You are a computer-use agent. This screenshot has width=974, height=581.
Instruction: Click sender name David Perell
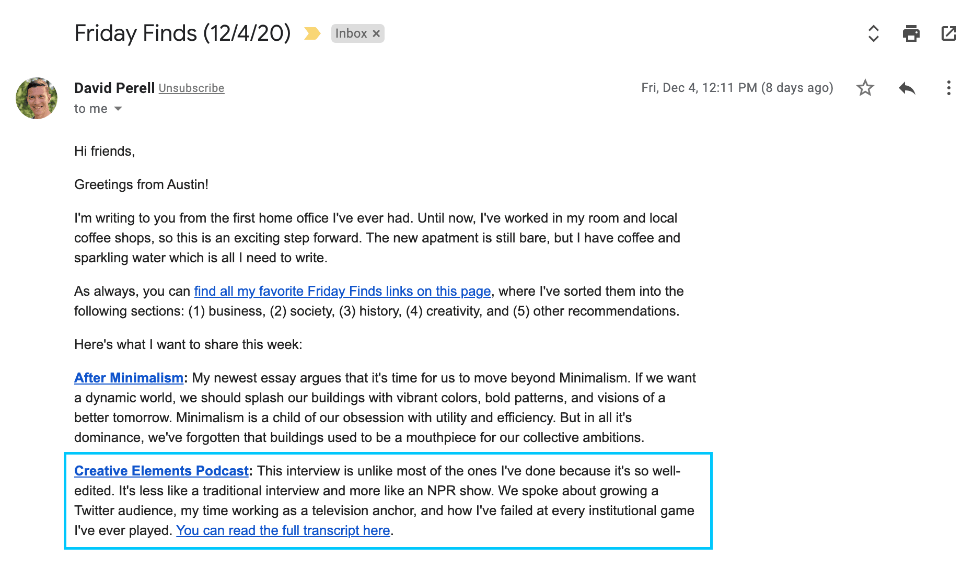114,88
